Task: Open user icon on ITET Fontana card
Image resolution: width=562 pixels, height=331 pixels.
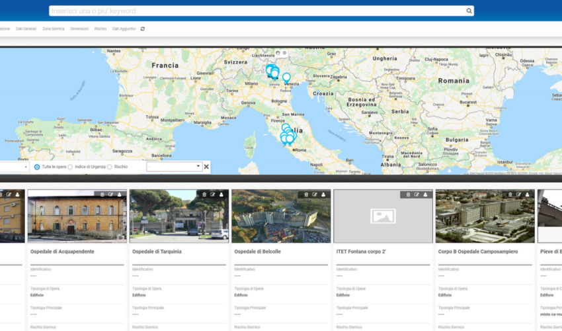Action: [425, 195]
